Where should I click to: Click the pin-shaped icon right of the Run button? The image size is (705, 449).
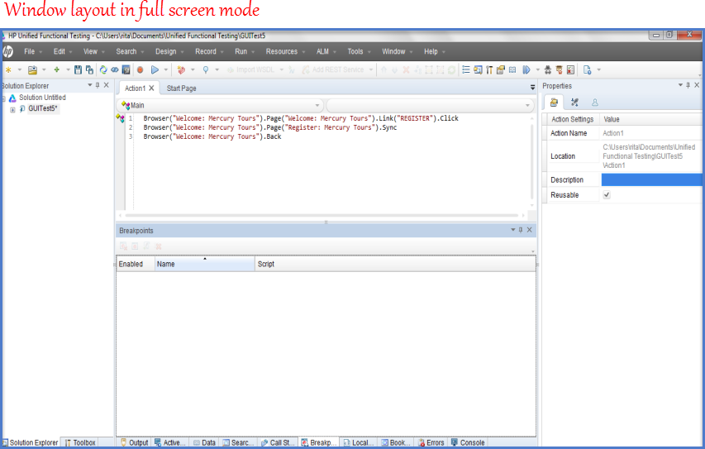206,69
